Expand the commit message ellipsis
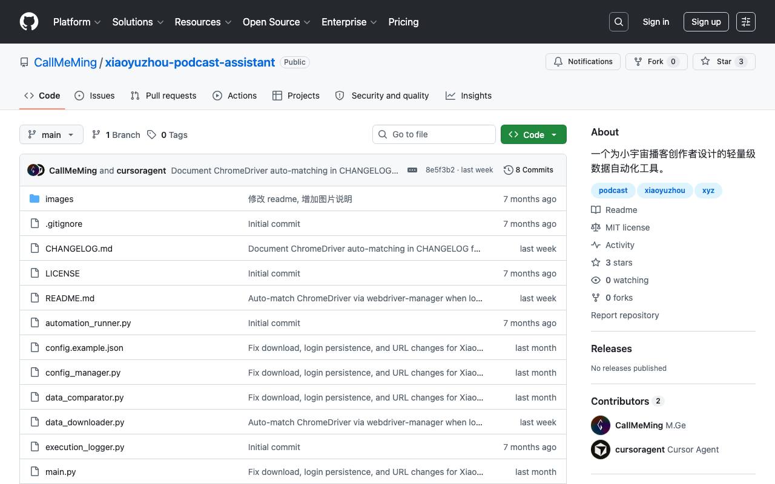This screenshot has width=775, height=484. (x=412, y=170)
